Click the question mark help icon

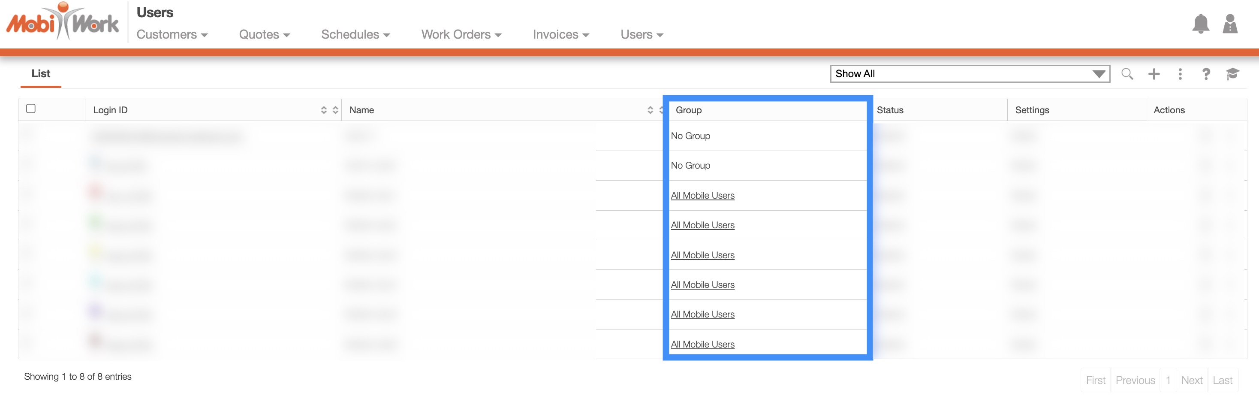click(x=1206, y=74)
